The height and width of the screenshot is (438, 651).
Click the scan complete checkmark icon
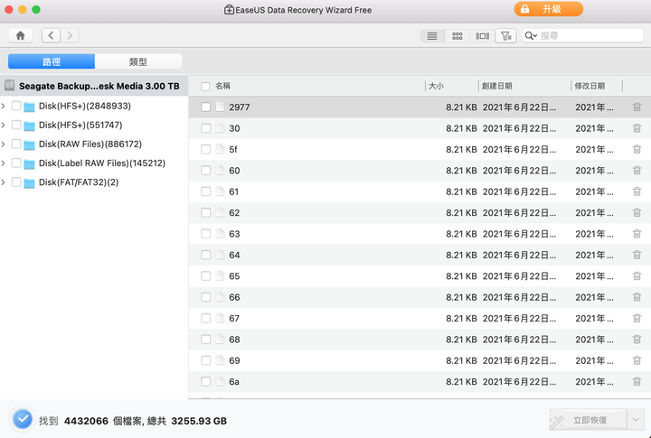(x=23, y=419)
